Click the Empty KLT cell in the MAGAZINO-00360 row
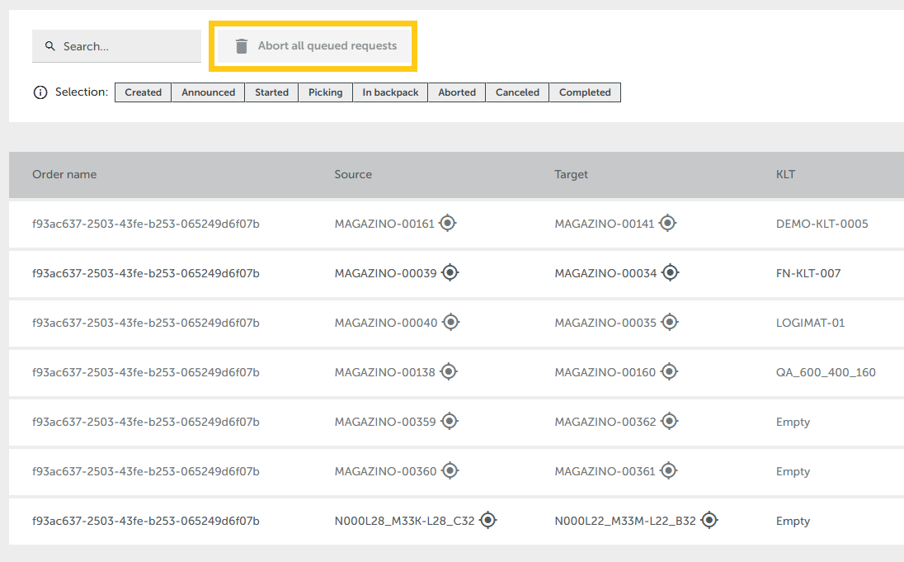Viewport: 904px width, 562px height. (793, 472)
